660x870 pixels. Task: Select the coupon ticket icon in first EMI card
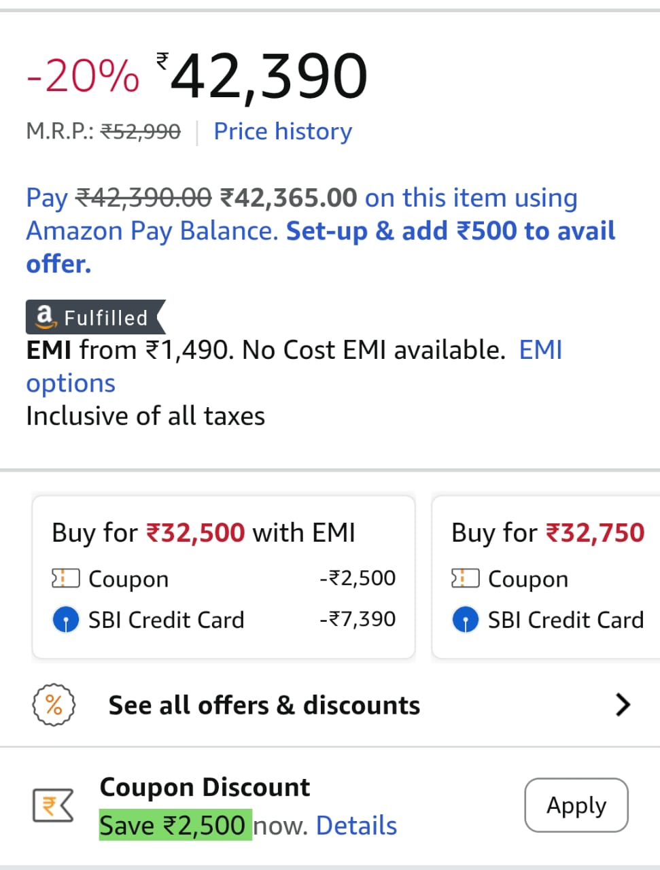(65, 578)
